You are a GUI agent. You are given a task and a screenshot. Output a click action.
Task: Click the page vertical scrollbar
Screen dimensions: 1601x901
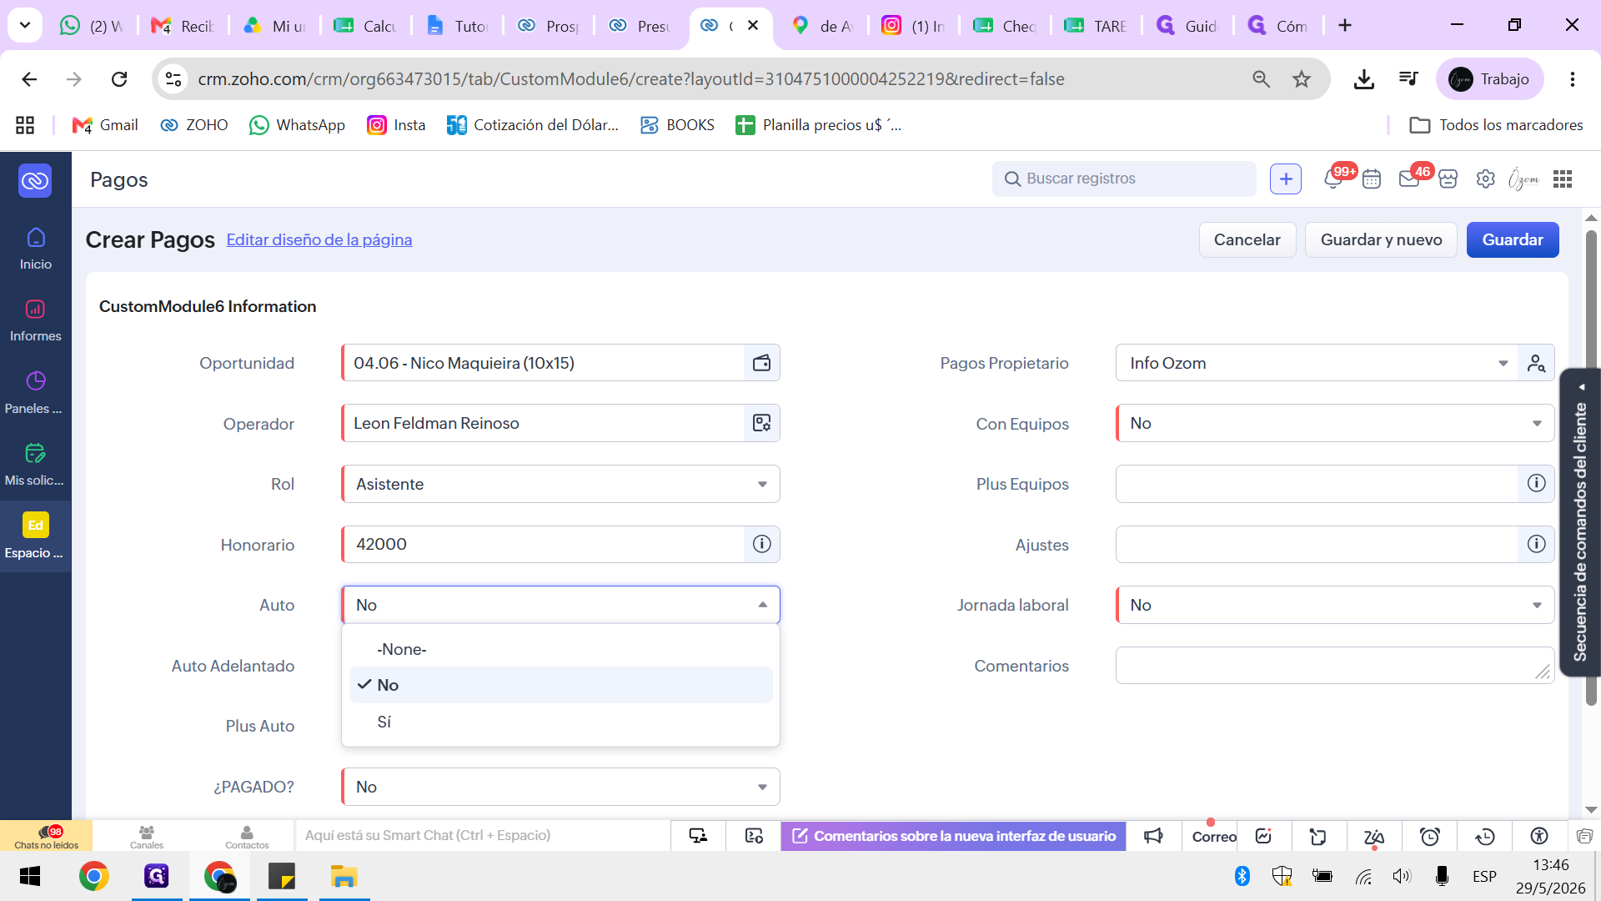click(1591, 467)
